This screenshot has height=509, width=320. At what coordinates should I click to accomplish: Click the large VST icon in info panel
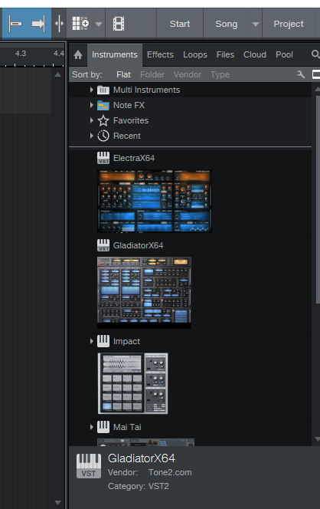[x=89, y=466]
